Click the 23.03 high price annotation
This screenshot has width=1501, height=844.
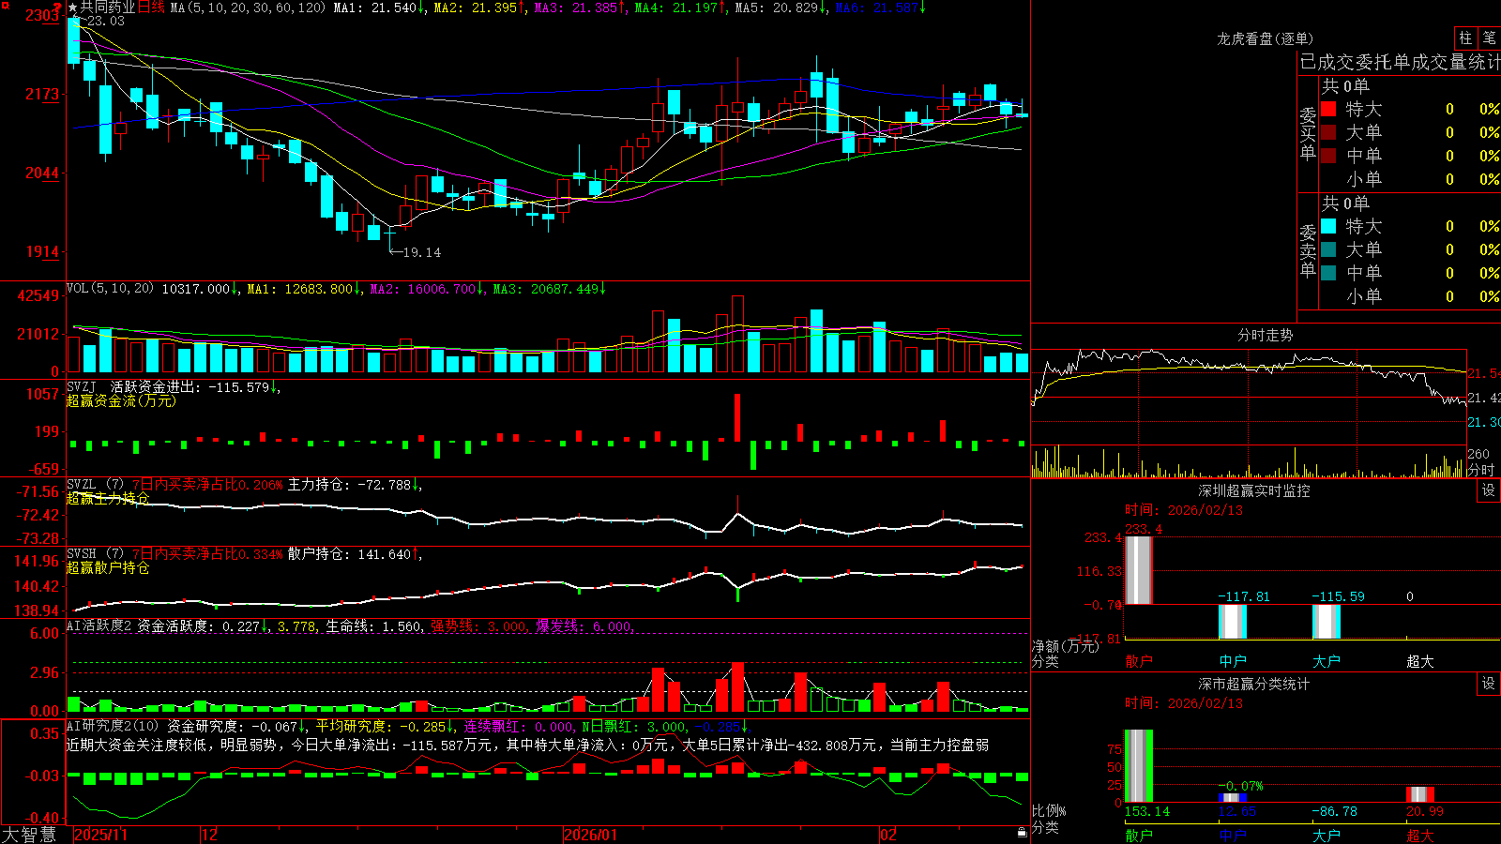106,21
